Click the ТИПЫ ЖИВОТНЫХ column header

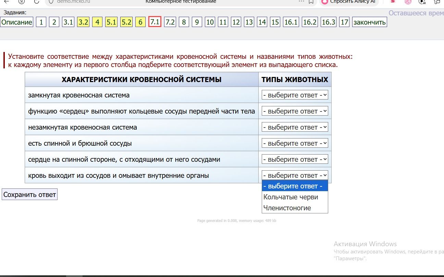pos(295,80)
